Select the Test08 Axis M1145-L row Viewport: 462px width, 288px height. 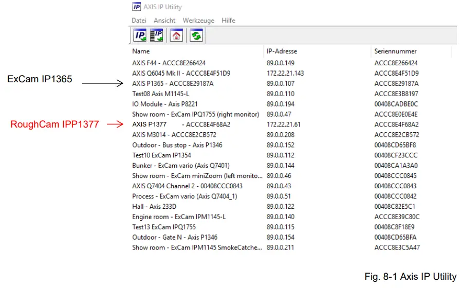[292, 94]
